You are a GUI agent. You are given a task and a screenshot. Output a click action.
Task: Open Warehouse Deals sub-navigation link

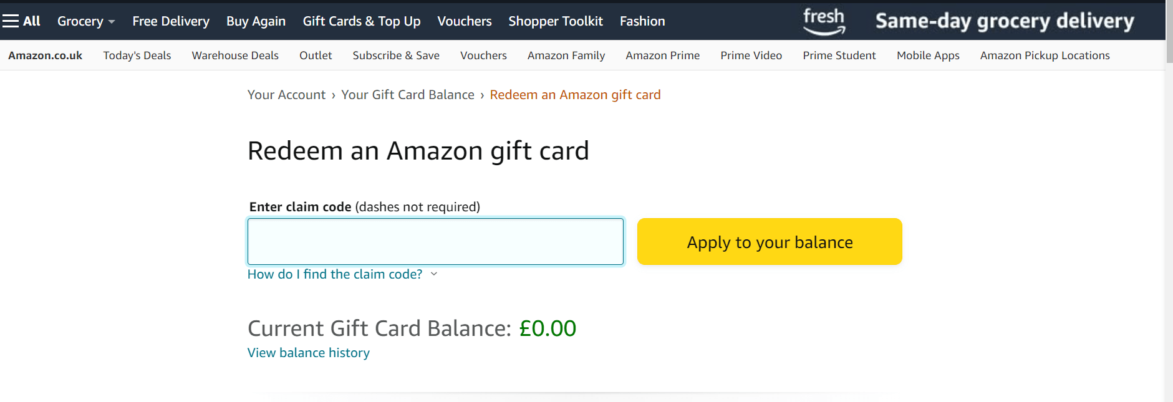tap(235, 55)
